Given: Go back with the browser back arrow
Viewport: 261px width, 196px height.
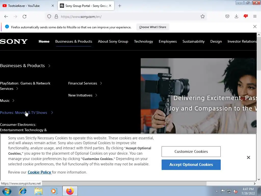Looking at the screenshot, I should tap(6, 17).
